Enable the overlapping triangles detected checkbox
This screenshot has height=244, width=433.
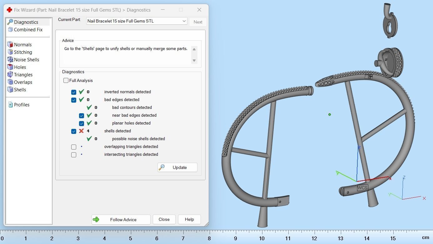click(74, 147)
